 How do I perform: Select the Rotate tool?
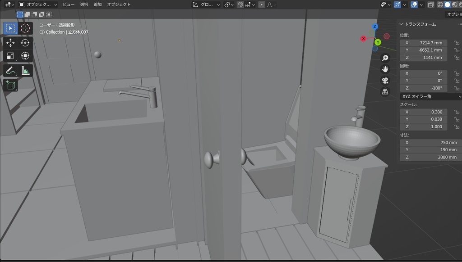[x=25, y=42]
